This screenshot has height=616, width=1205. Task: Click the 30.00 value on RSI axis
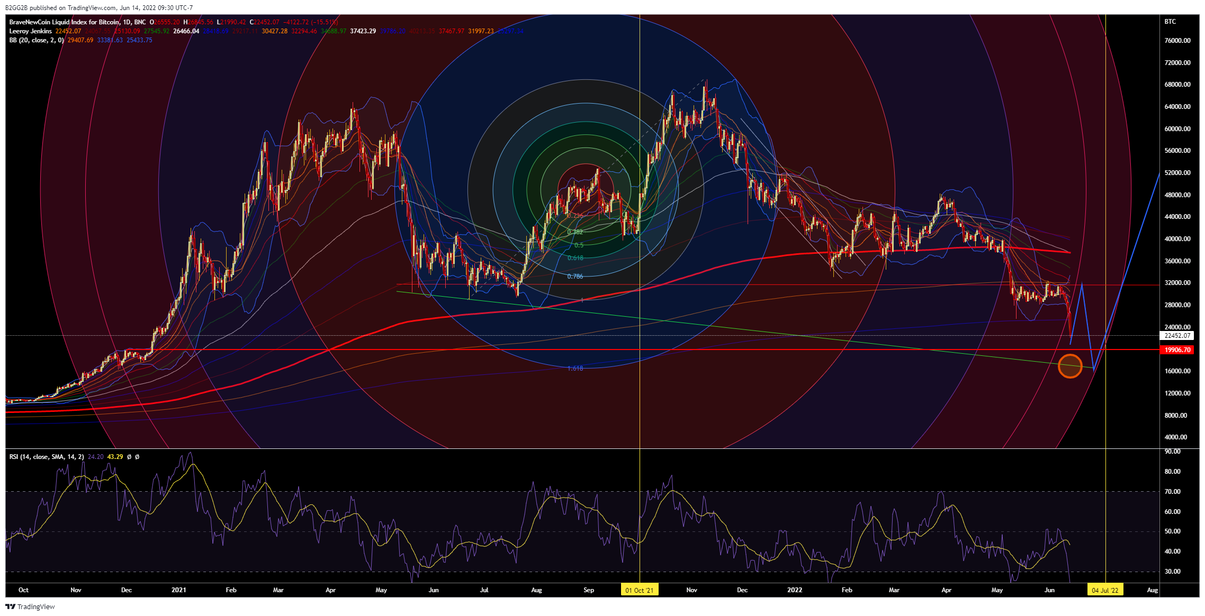coord(1173,572)
